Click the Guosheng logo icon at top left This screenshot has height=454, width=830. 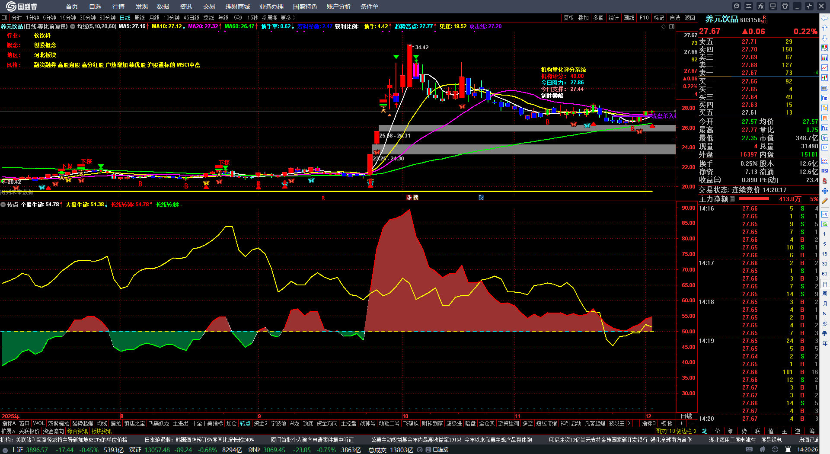point(11,6)
